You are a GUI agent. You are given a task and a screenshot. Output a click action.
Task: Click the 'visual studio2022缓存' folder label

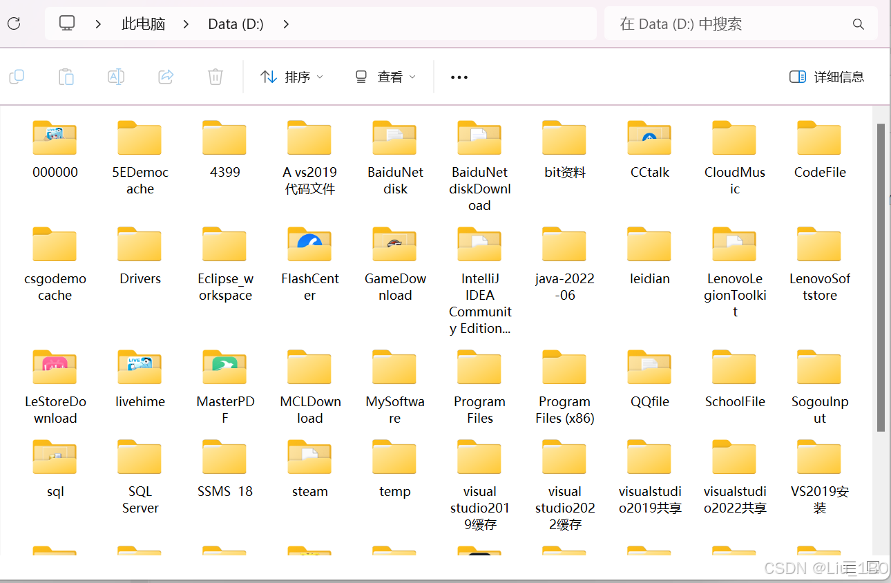[x=565, y=508]
